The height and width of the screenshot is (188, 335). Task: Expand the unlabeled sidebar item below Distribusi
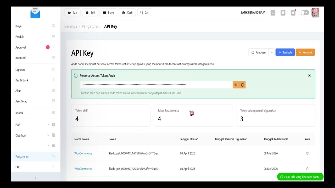(35, 145)
